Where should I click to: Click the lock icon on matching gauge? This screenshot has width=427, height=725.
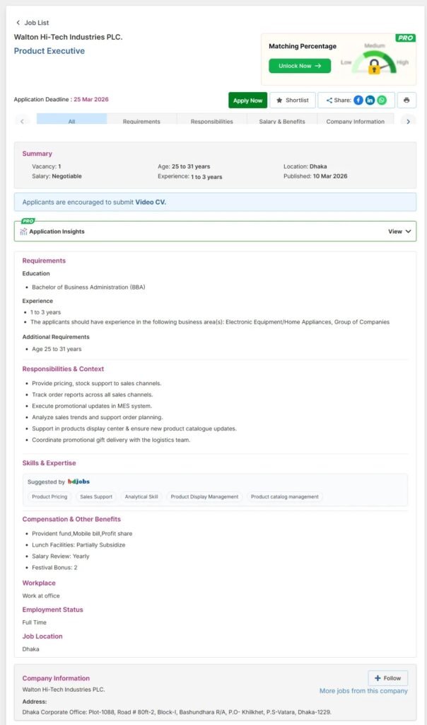click(x=374, y=68)
